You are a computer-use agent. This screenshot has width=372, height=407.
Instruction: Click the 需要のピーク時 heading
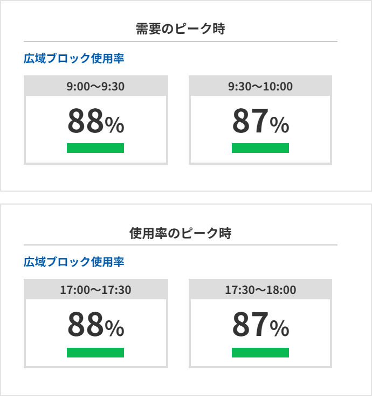[181, 29]
